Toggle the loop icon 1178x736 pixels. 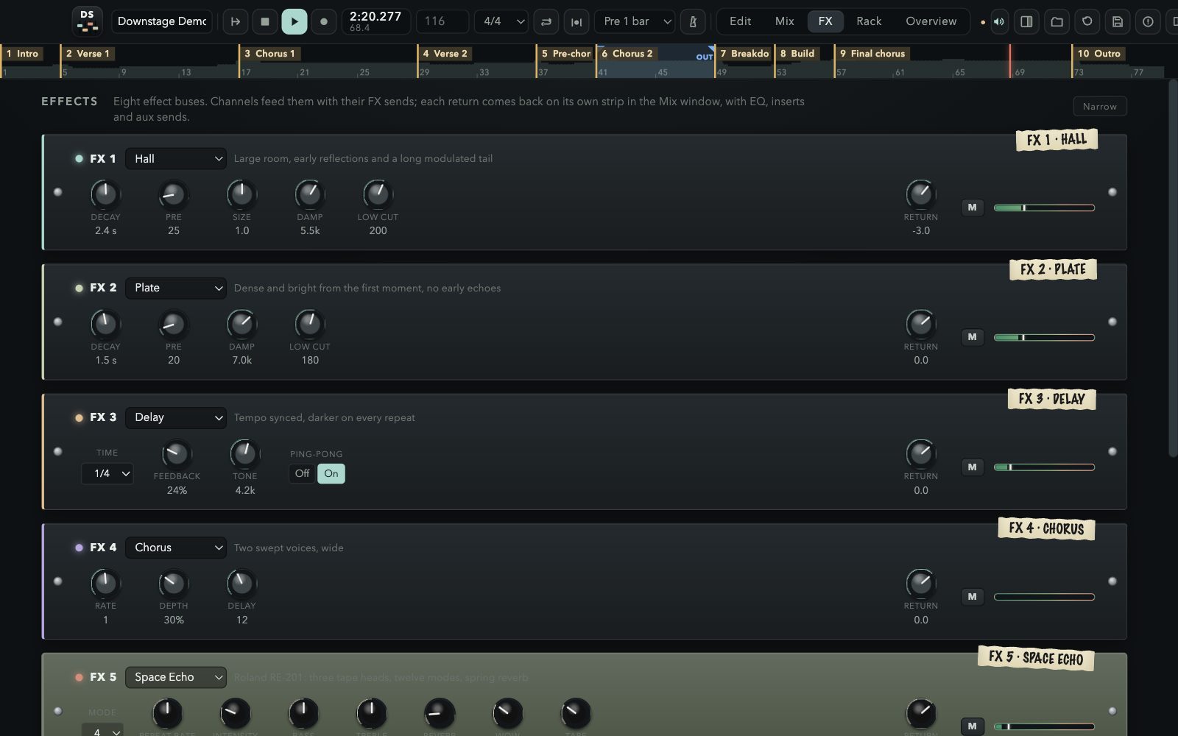[x=546, y=21]
